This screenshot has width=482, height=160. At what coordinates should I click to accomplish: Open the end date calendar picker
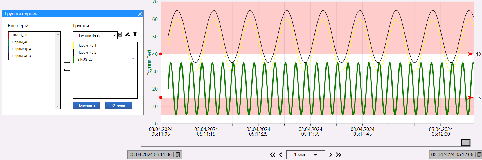(x=479, y=155)
